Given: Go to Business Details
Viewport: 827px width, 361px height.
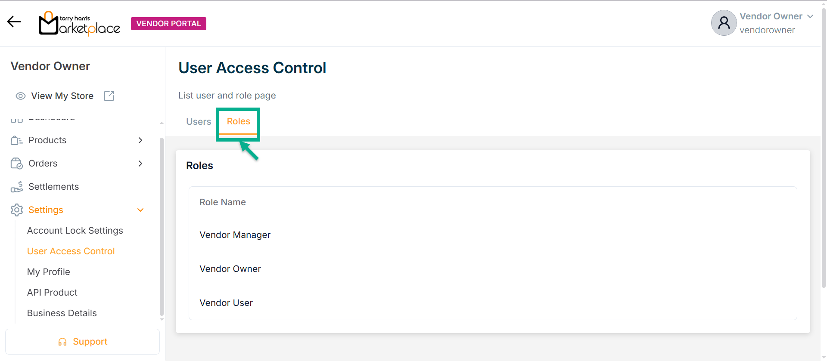Looking at the screenshot, I should click(62, 313).
